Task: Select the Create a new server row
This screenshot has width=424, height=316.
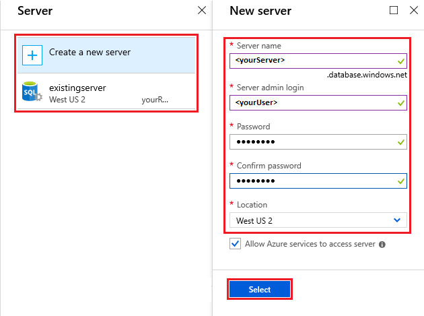Action: [106, 55]
